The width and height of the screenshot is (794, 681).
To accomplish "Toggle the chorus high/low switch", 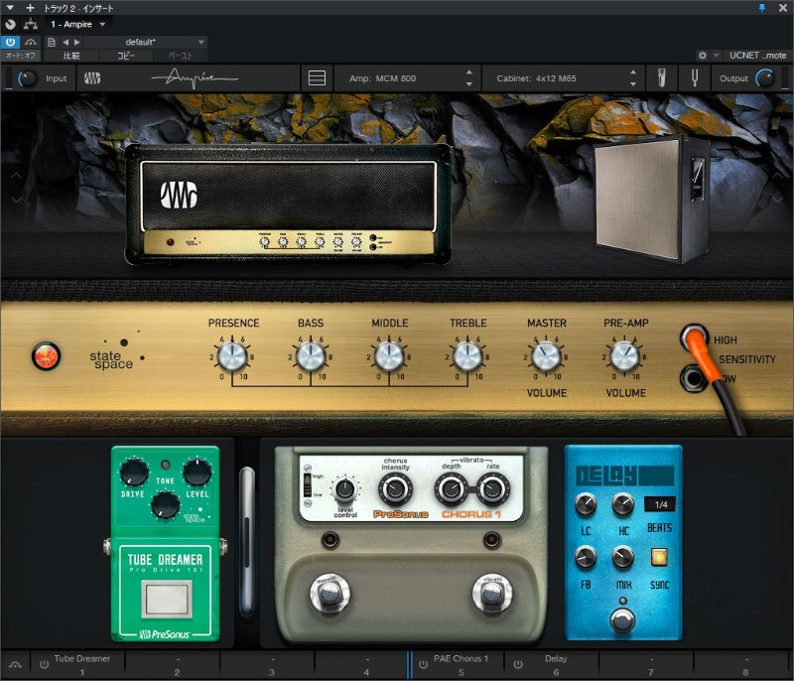I will [x=307, y=485].
